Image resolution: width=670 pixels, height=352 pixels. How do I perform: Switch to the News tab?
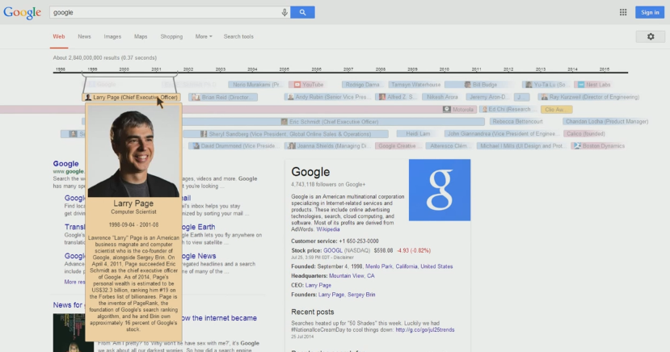84,36
